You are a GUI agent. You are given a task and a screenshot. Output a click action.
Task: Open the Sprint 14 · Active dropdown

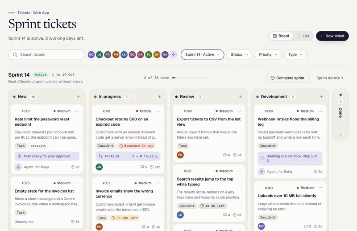pyautogui.click(x=203, y=54)
